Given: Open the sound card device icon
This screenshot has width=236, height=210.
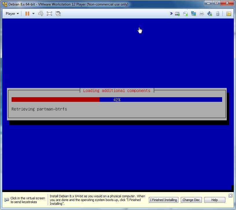Looking at the screenshot, I should [210, 14].
